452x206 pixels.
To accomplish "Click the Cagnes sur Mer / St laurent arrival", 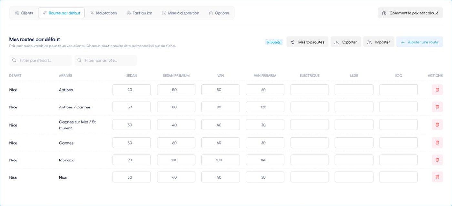I will pyautogui.click(x=77, y=125).
